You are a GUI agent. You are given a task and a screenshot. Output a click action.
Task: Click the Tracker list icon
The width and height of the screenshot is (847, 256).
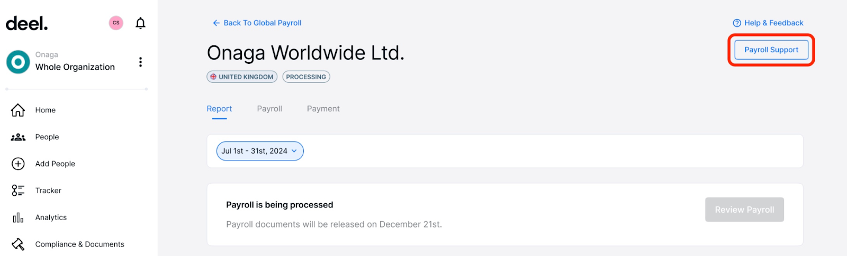pos(18,191)
